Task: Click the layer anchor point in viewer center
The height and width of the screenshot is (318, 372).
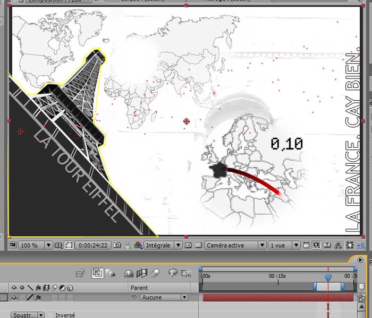Action: [x=187, y=121]
